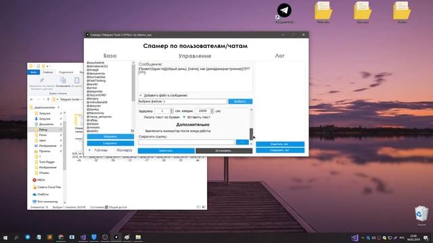Go up one folder in Explorer
Screen dimensions: 433x243
[x=48, y=99]
